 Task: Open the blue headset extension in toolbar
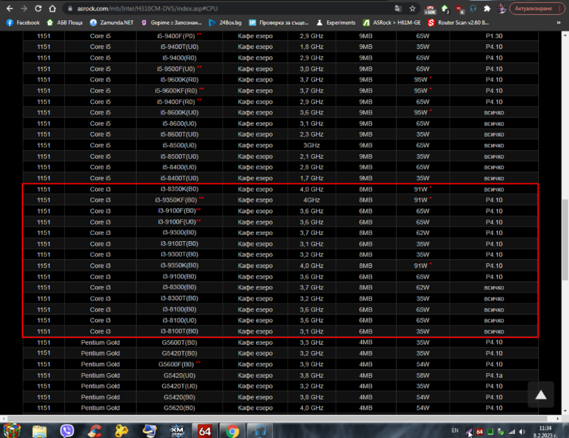(473, 8)
